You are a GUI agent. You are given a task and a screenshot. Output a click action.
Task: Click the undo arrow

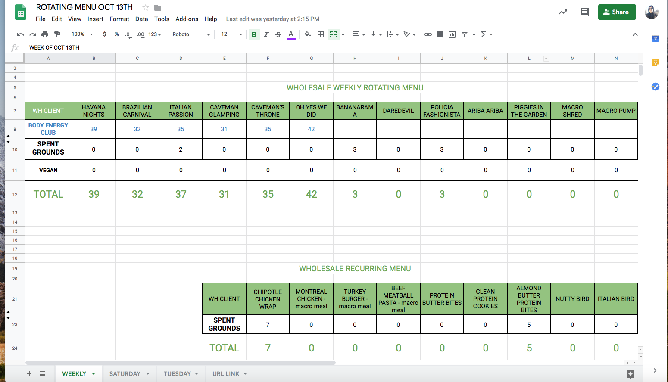[x=20, y=34]
